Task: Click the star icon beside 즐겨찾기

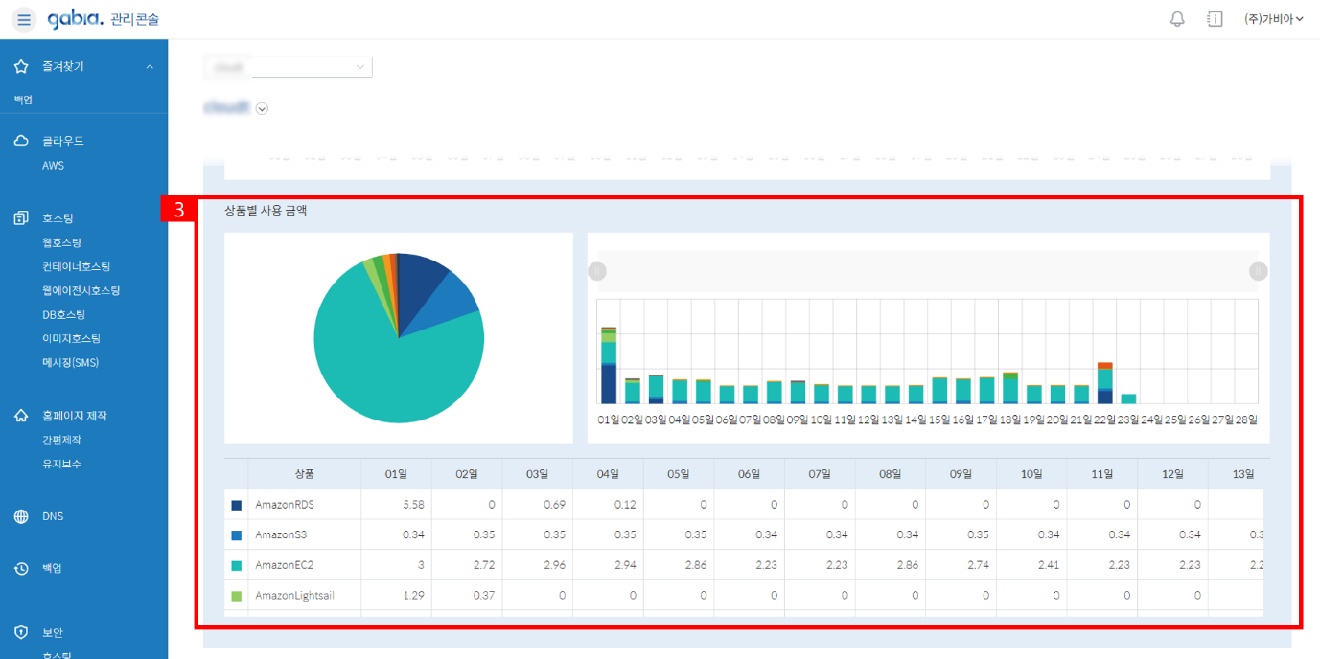Action: [x=21, y=67]
